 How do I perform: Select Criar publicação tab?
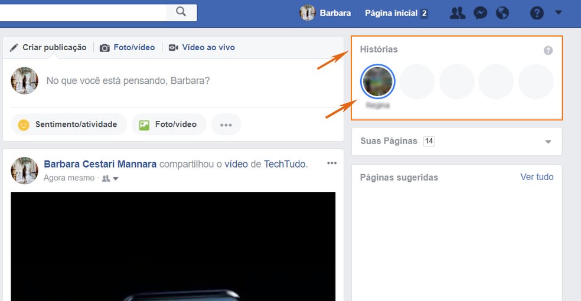(x=48, y=47)
